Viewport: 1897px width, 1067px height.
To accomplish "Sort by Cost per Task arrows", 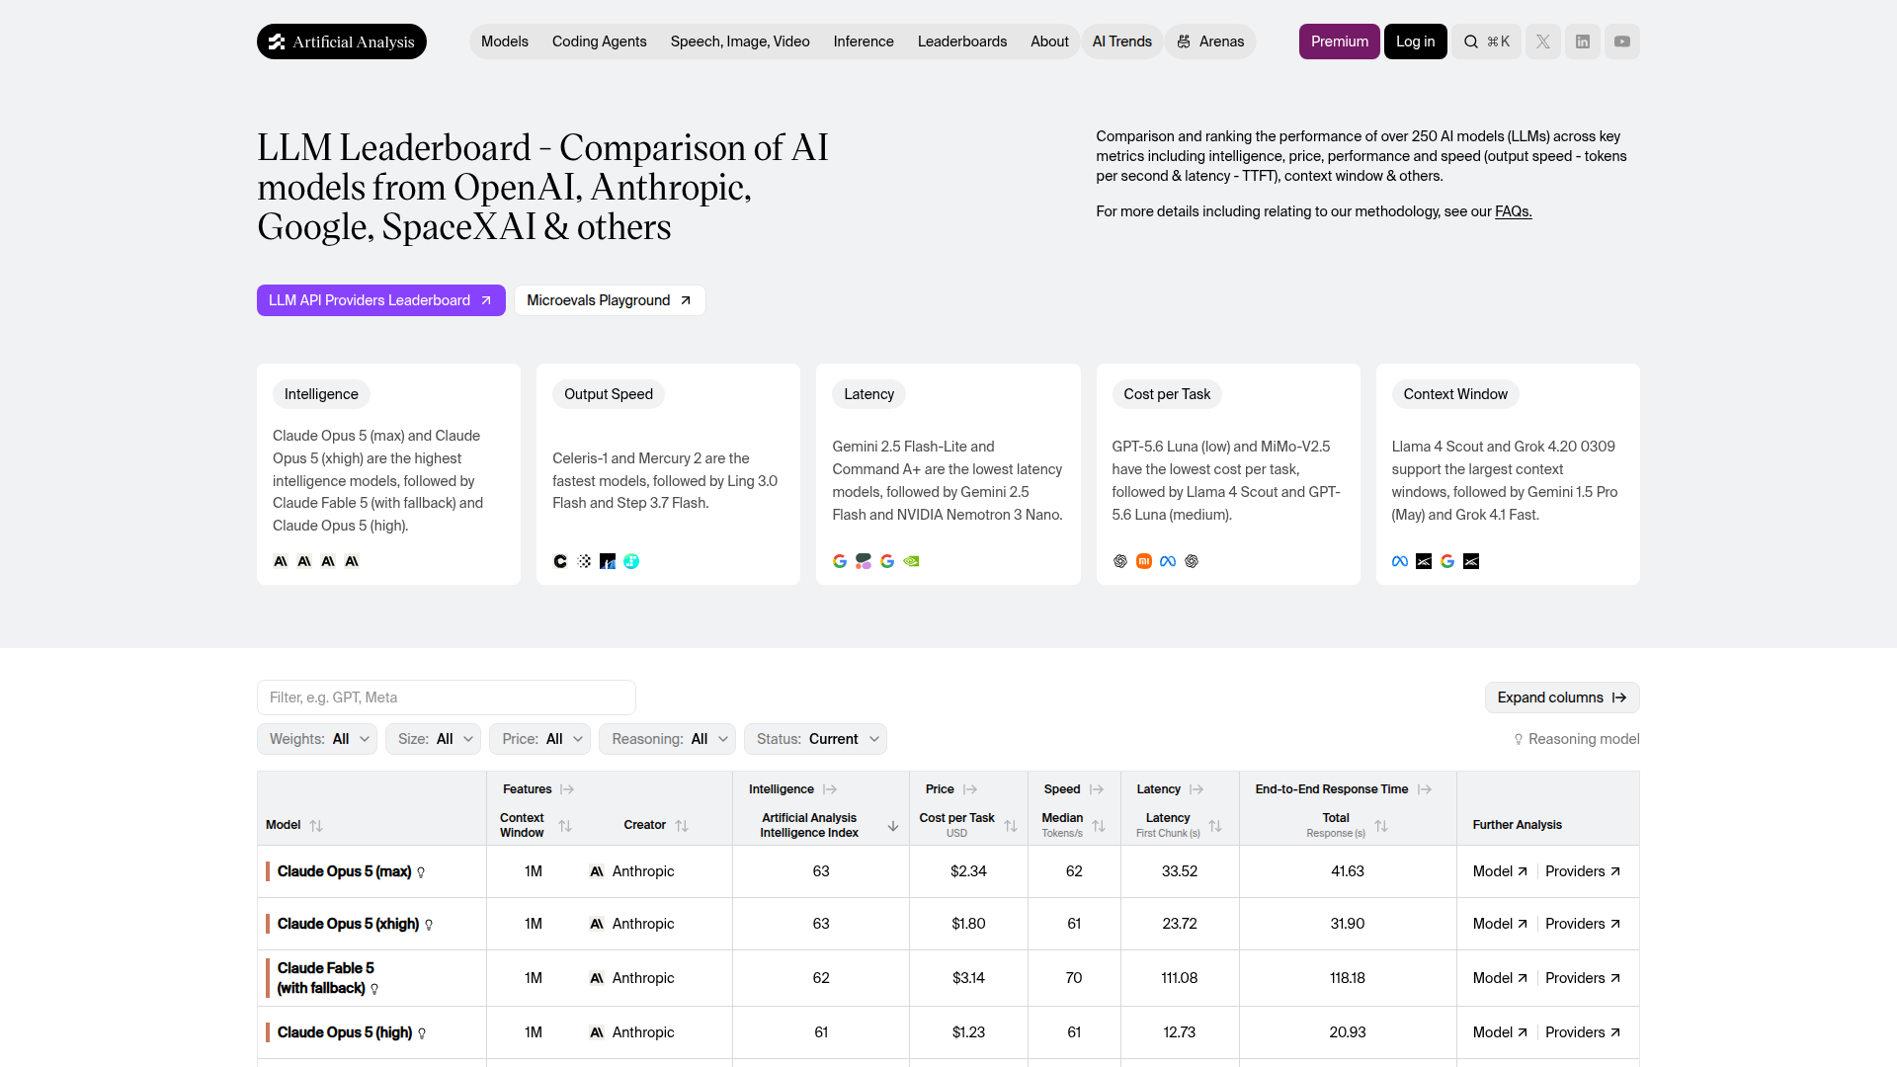I will [x=1011, y=825].
